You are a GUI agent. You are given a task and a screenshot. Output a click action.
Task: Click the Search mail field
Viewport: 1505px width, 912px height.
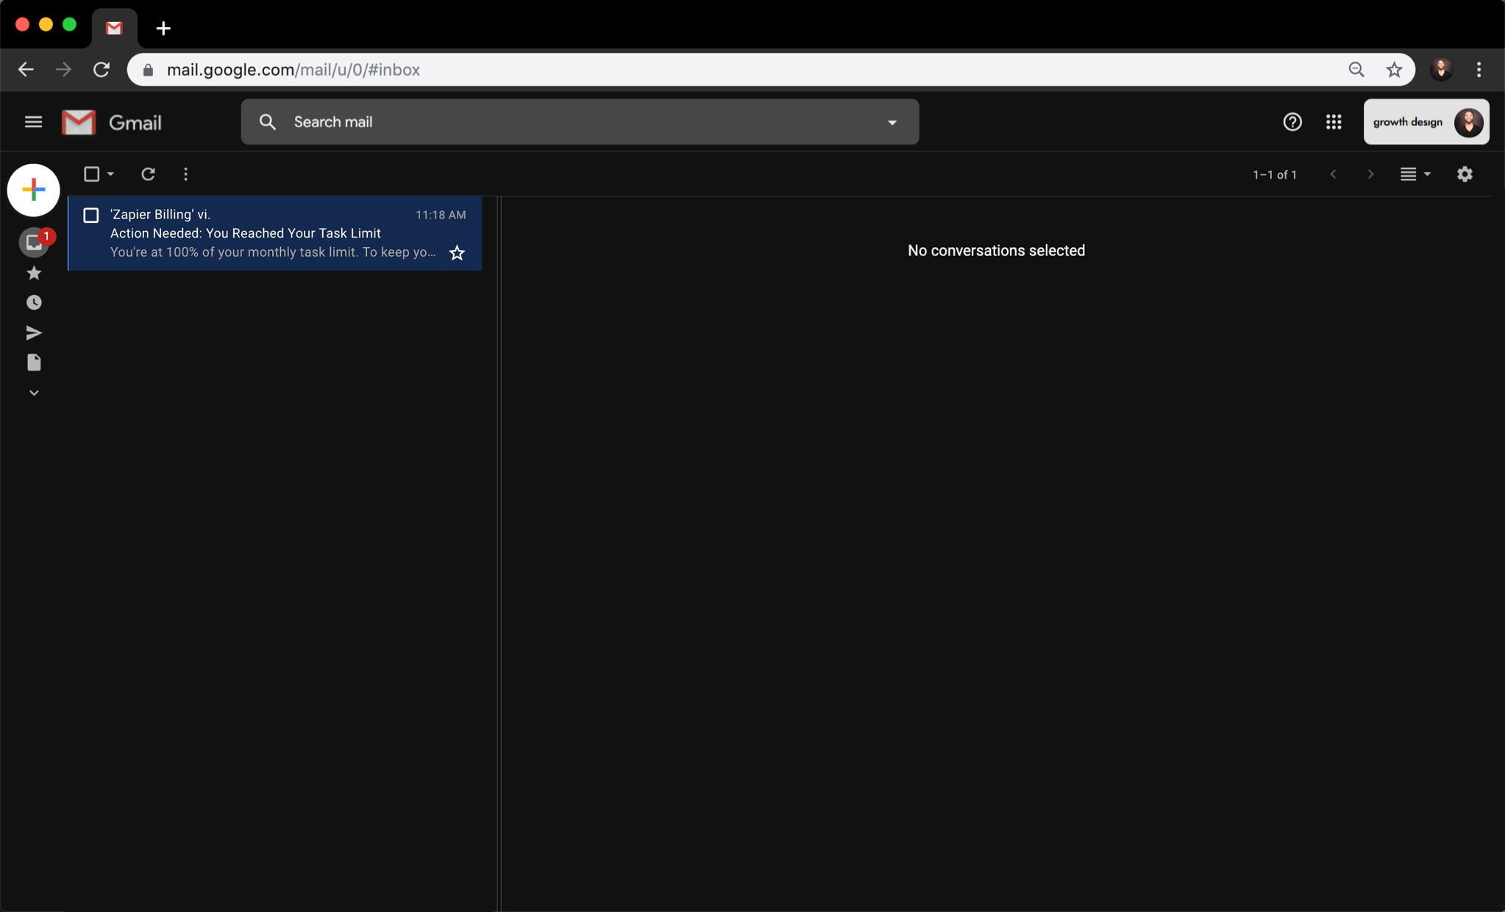click(574, 122)
